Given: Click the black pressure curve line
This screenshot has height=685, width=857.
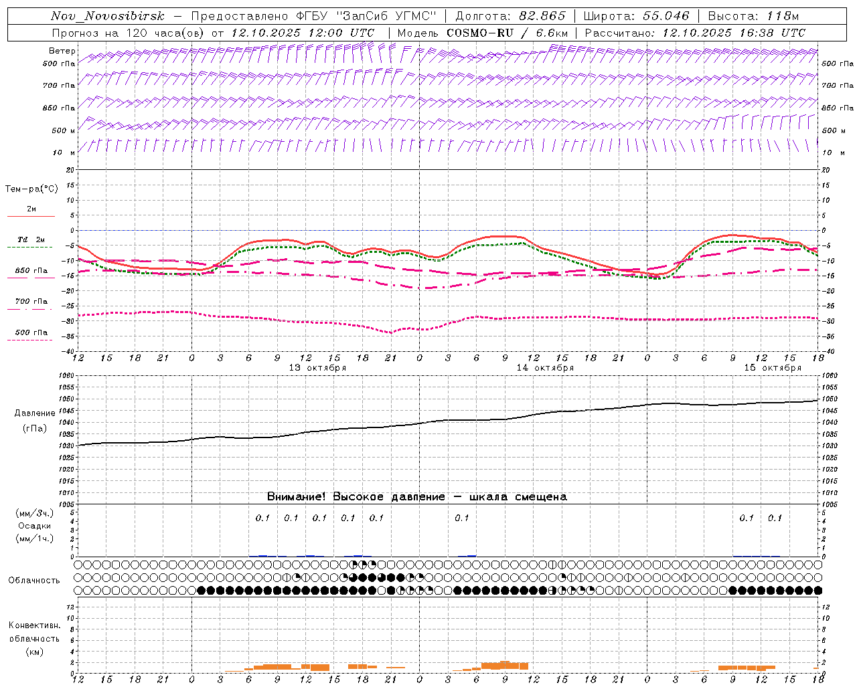Looking at the screenshot, I should click(449, 420).
